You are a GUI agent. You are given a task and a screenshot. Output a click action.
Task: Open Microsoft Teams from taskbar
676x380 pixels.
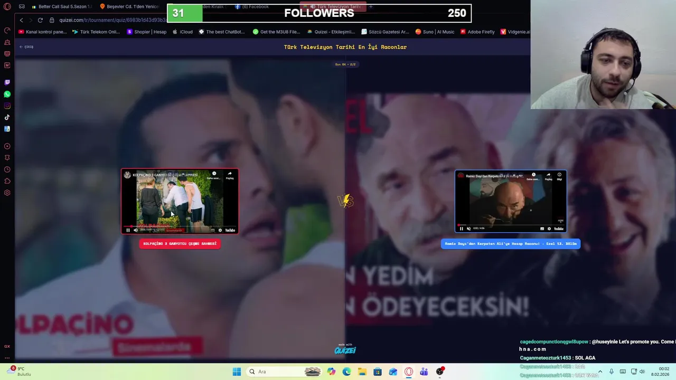424,372
